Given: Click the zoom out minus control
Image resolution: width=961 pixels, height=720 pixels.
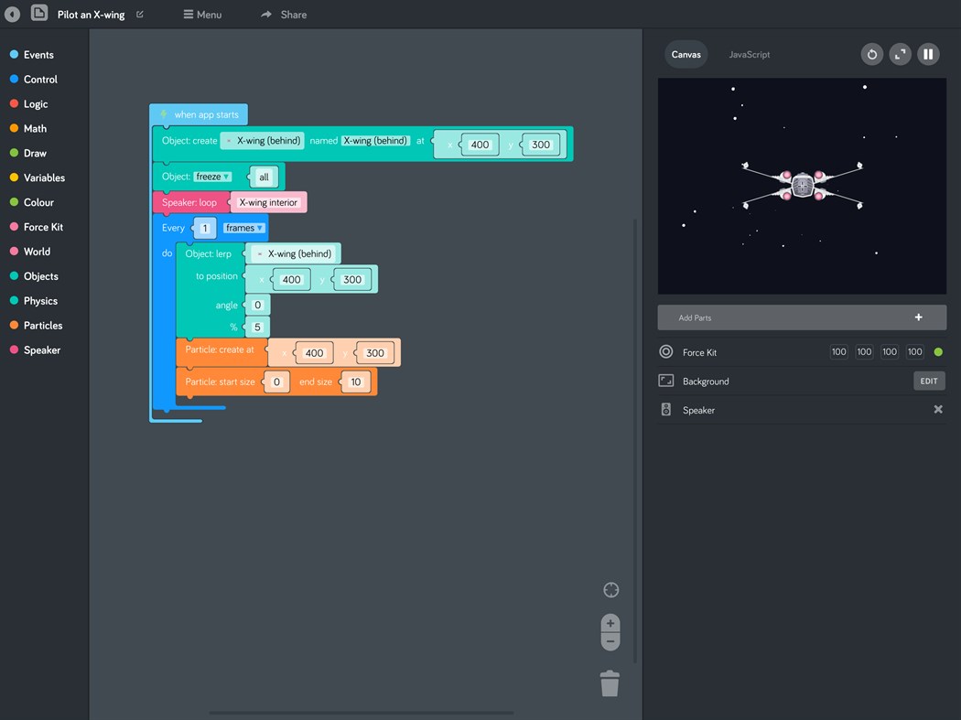Looking at the screenshot, I should click(610, 642).
